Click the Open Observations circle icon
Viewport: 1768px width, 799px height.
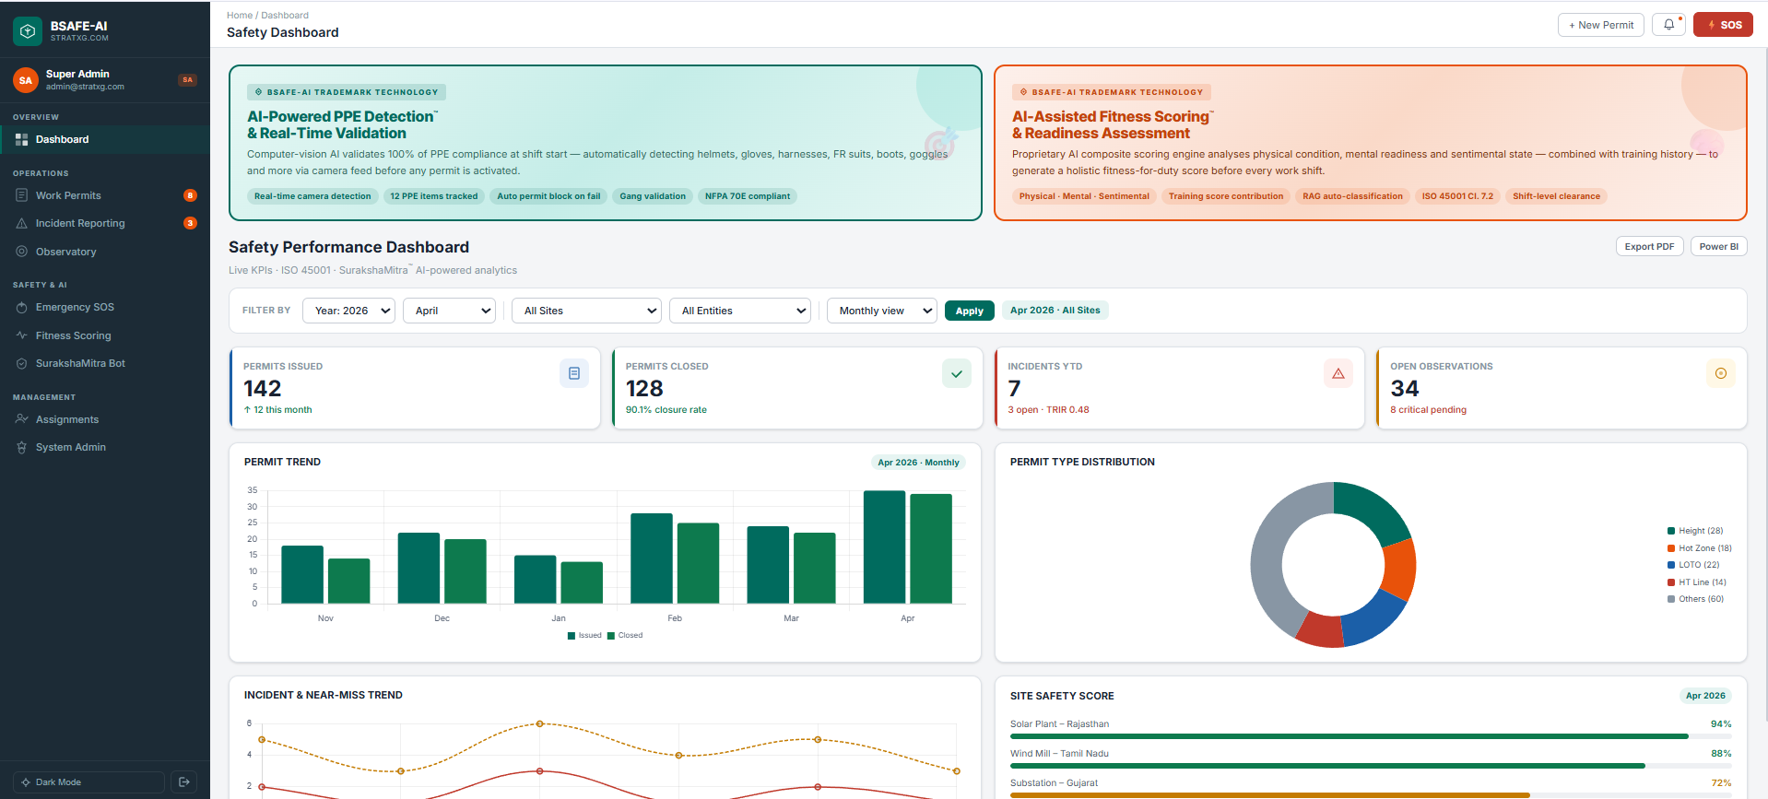pyautogui.click(x=1721, y=373)
